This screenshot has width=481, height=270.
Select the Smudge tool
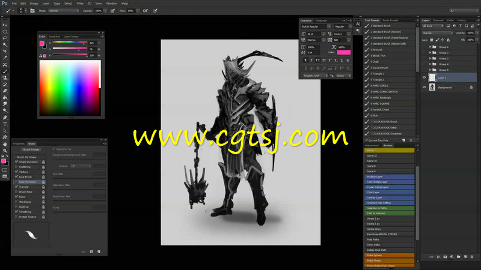pos(5,104)
